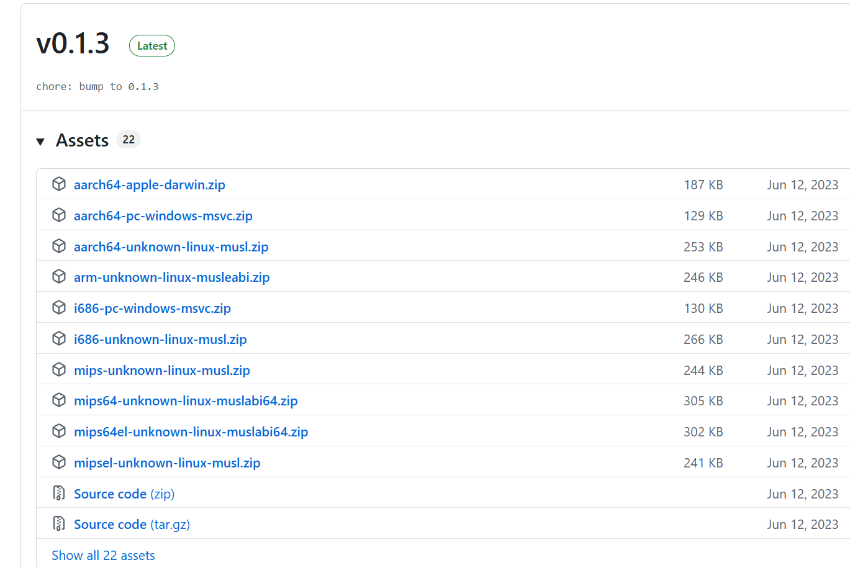Click the date on the mips64-unknown-linux-muslabi64.zip row
This screenshot has width=850, height=568.
[803, 401]
